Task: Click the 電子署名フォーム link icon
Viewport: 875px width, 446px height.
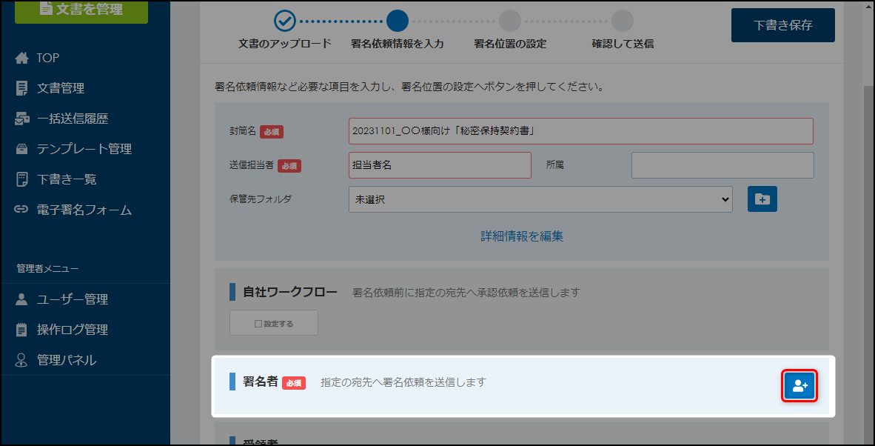Action: [21, 210]
